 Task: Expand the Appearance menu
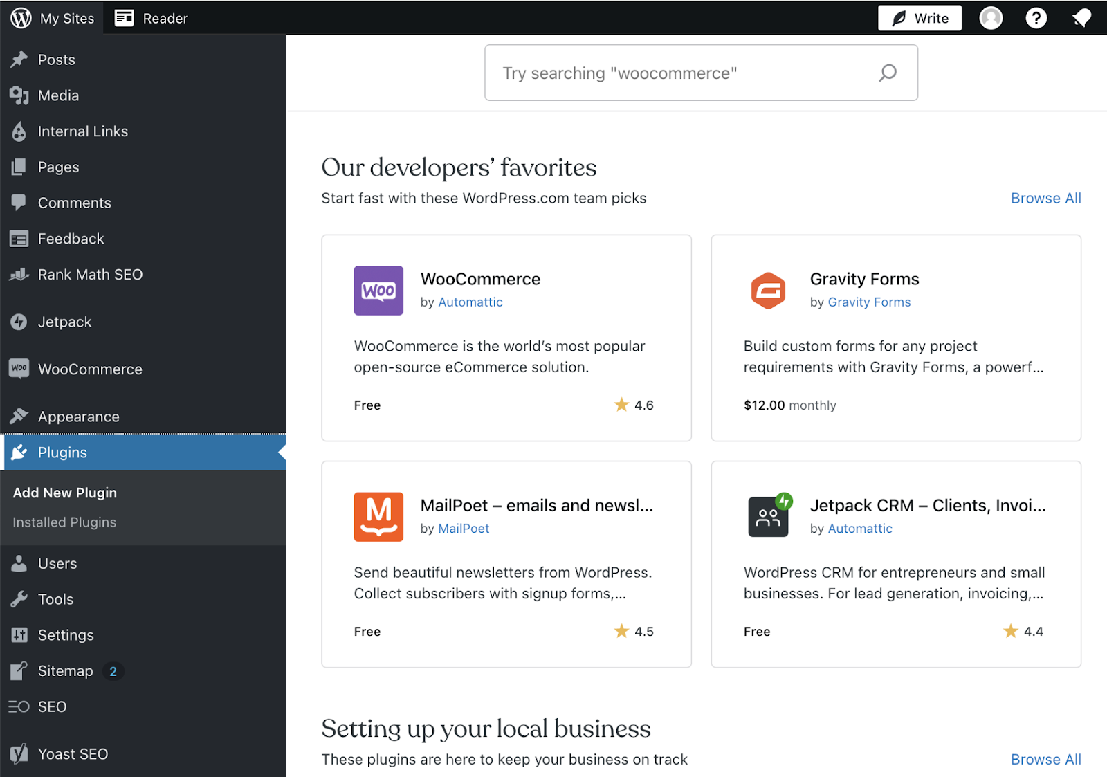pyautogui.click(x=78, y=416)
